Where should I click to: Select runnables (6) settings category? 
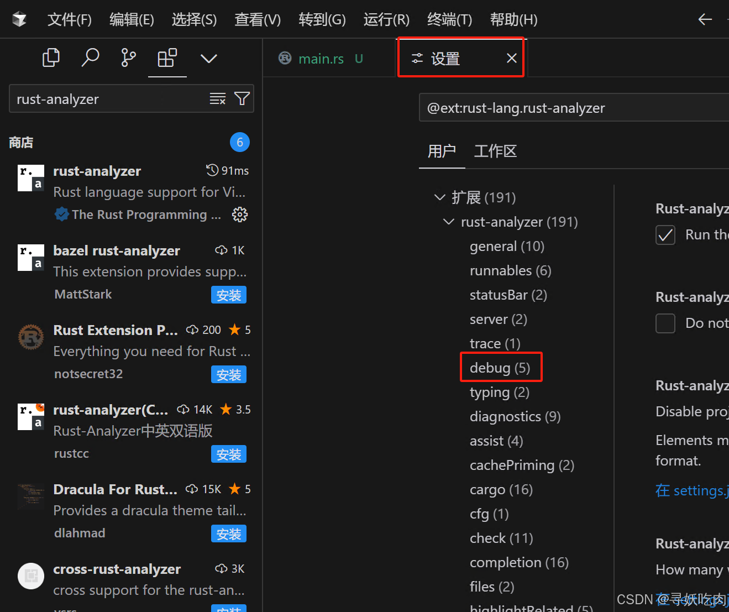[x=510, y=270]
